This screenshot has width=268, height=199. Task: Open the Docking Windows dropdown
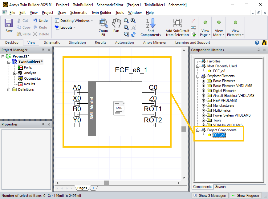[x=74, y=21]
